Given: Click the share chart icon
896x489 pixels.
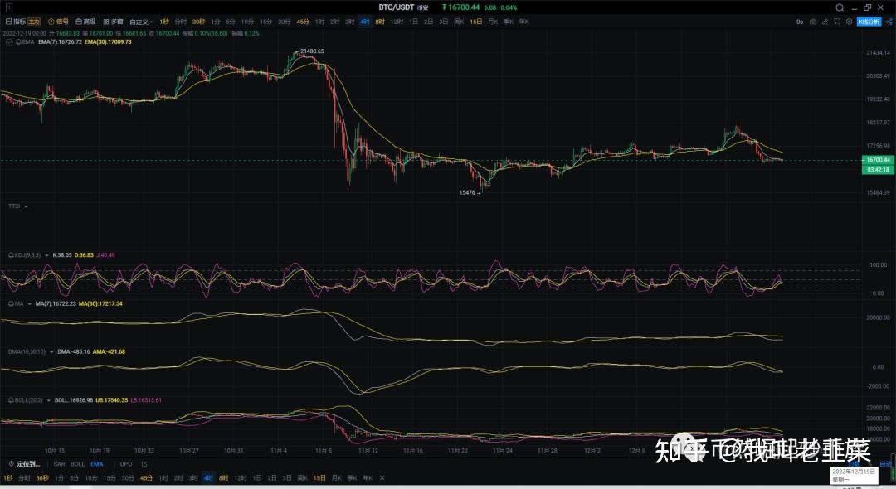Looking at the screenshot, I should point(889,22).
